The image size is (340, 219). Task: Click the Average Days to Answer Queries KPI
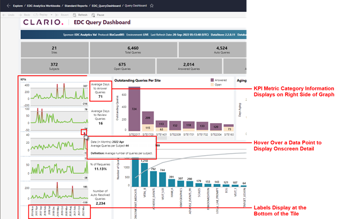[100, 91]
